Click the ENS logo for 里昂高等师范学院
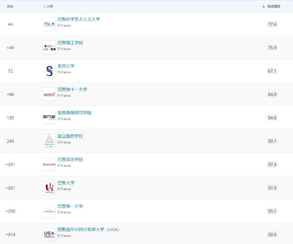Image resolution: width=293 pixels, height=244 pixels. [49, 118]
